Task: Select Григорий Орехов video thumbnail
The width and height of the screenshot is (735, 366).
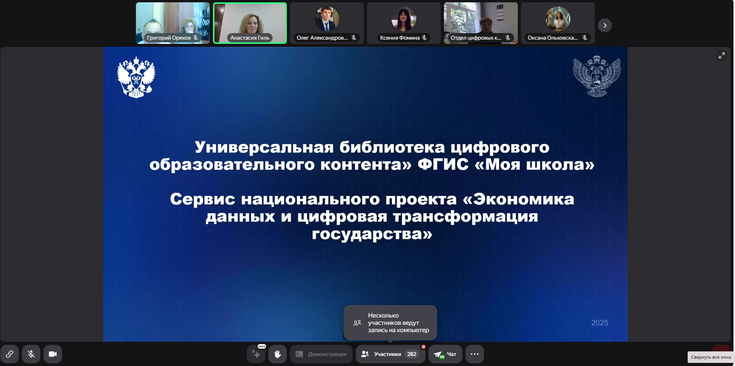Action: [173, 23]
